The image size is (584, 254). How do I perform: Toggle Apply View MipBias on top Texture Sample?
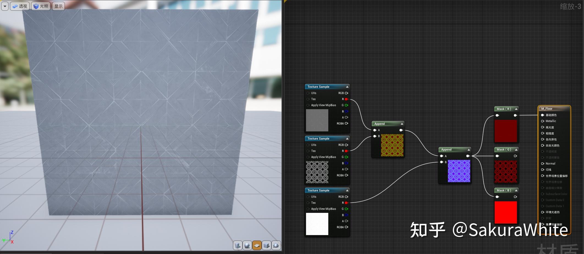[308, 105]
